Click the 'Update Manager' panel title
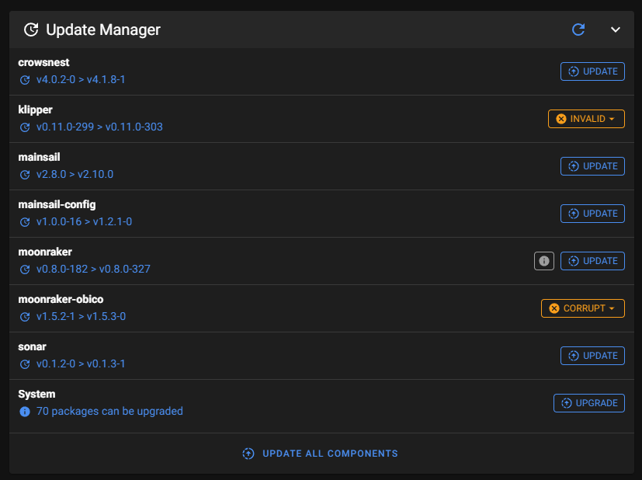Screen dimensions: 642x480 pyautogui.click(x=102, y=30)
